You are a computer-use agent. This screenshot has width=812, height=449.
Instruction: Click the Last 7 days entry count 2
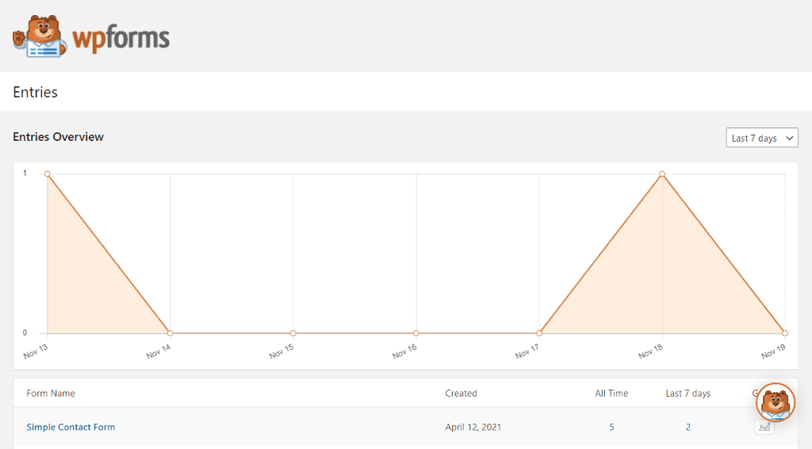688,427
